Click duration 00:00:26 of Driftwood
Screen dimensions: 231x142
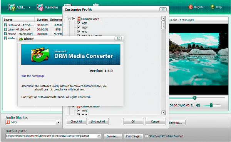(43, 25)
